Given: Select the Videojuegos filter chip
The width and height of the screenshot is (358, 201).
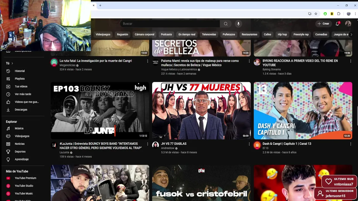Looking at the screenshot, I should pos(103,34).
